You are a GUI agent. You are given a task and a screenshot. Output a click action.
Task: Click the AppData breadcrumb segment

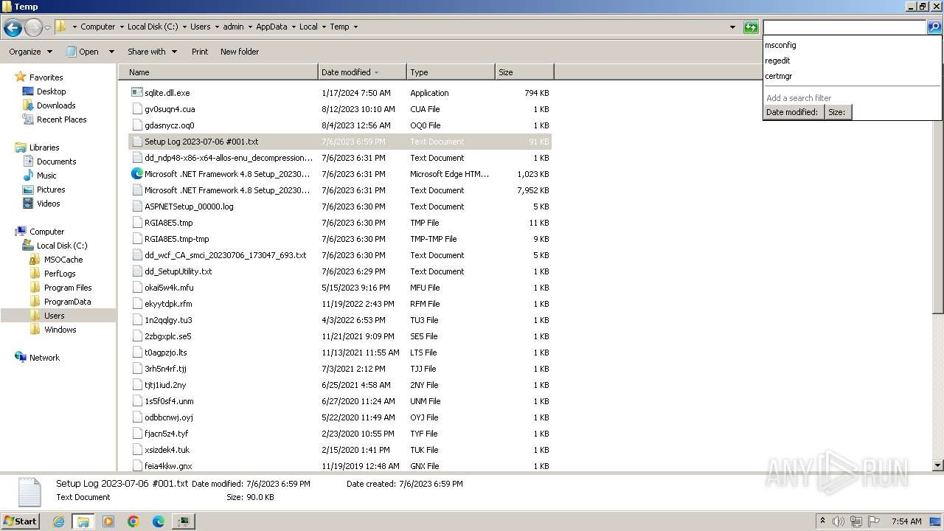[x=271, y=27]
